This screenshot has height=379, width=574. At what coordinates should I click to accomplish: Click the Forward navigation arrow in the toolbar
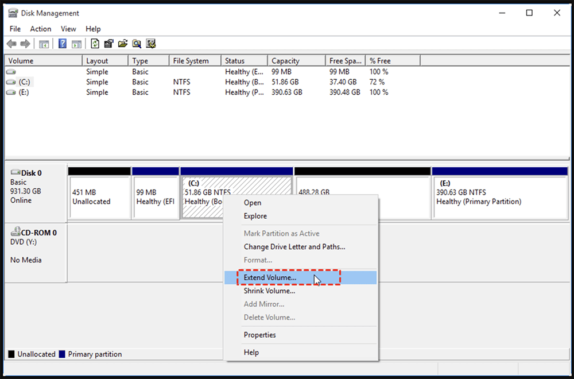[25, 43]
